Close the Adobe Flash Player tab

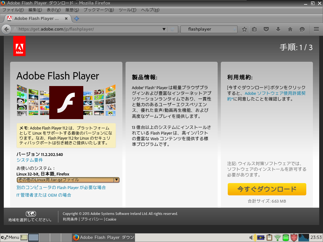pos(66,19)
